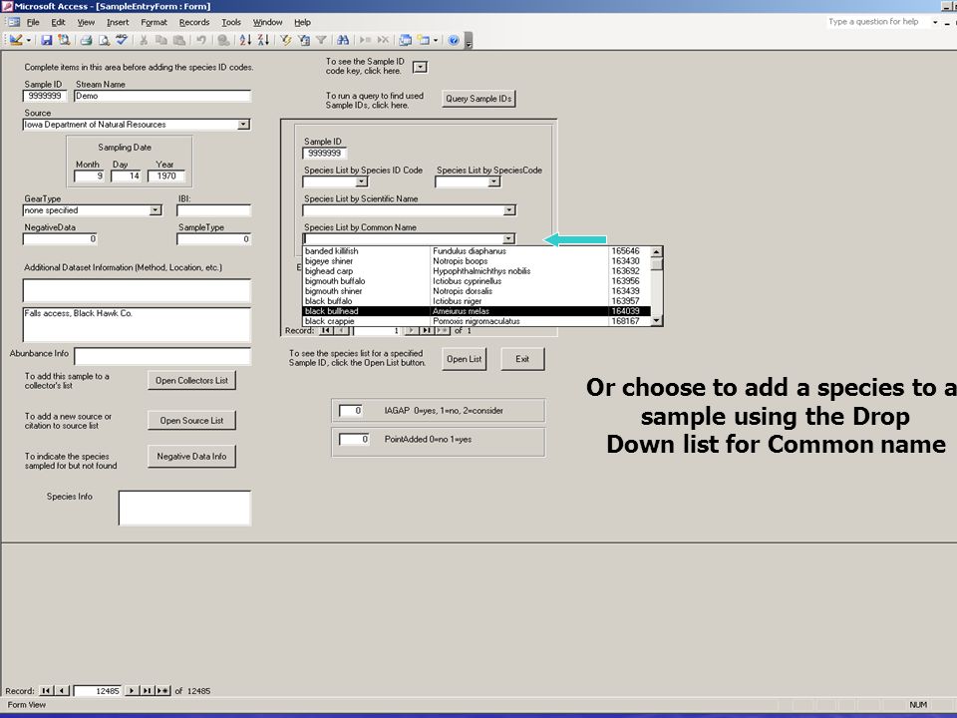Screen dimensions: 957x718
Task: Open the Window menu
Action: coord(267,22)
